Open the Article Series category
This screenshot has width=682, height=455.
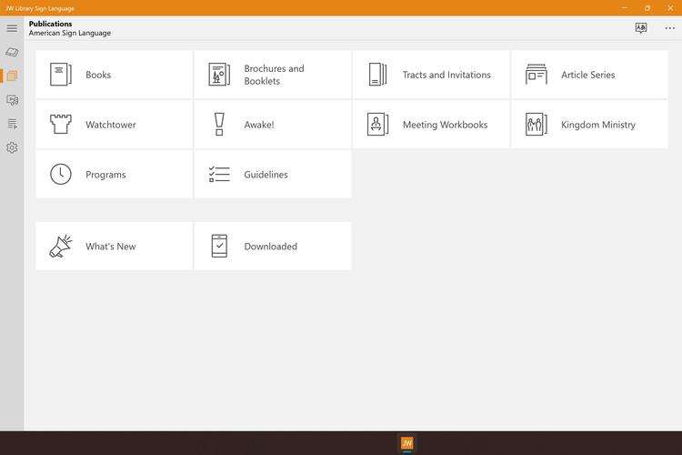pos(589,75)
